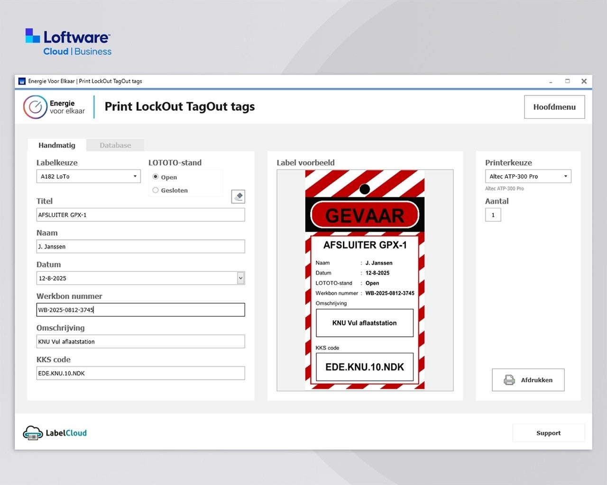This screenshot has height=485, width=607.
Task: Switch to the Database tab
Action: (115, 145)
